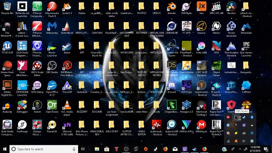Screen dimensions: 272x153
Task: Open the HitFilm 4 Pro shortcut
Action: [x=187, y=127]
